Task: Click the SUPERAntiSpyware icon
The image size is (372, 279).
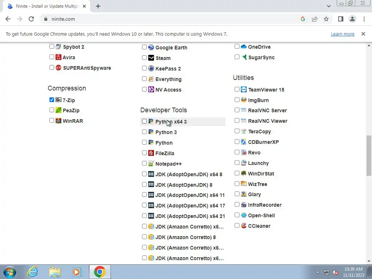Action: tap(58, 68)
